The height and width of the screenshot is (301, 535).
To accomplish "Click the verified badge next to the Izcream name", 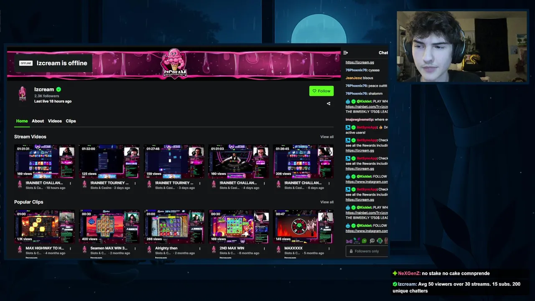I will coord(59,89).
